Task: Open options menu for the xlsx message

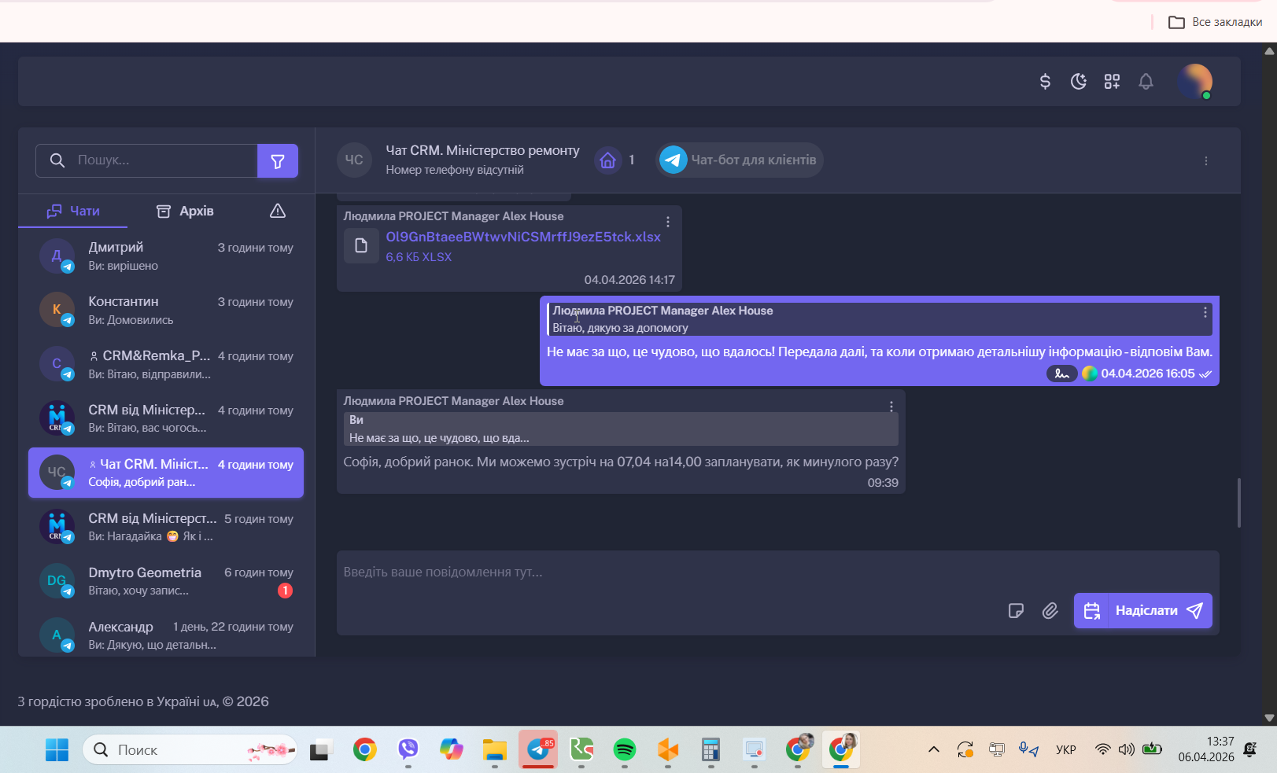Action: [668, 222]
